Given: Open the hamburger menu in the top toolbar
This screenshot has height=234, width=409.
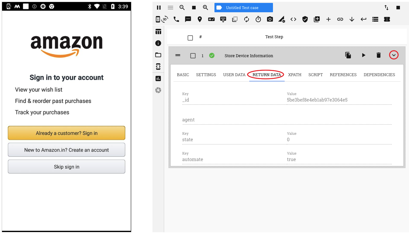Looking at the screenshot, I should click(x=171, y=8).
